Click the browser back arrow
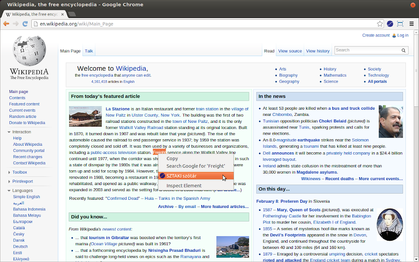Viewport: 419px width, 262px height. pos(6,24)
